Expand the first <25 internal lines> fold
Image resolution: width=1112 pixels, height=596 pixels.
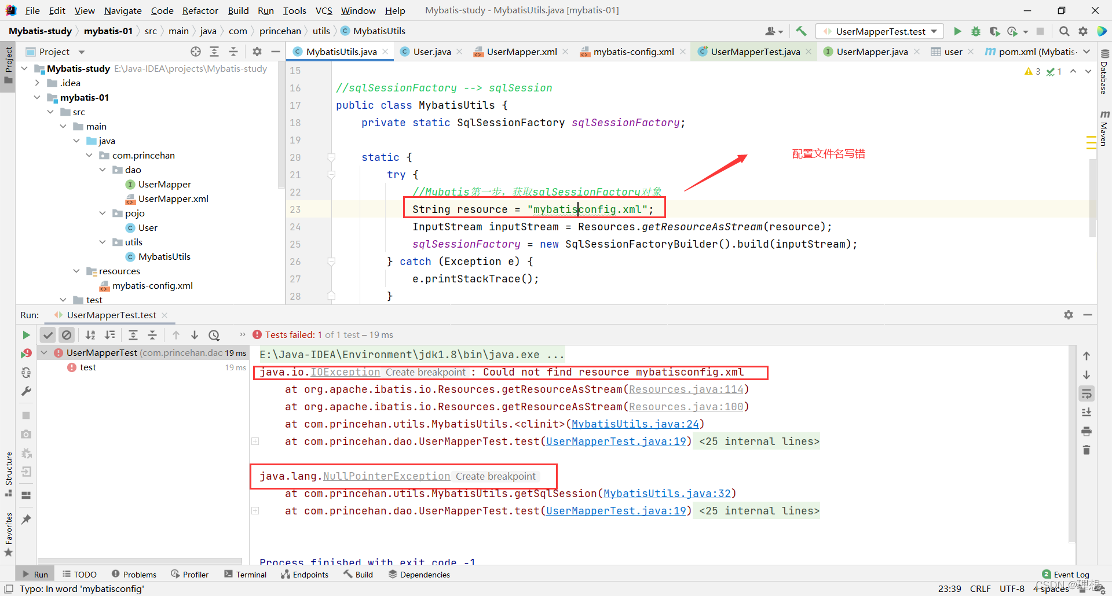(759, 442)
